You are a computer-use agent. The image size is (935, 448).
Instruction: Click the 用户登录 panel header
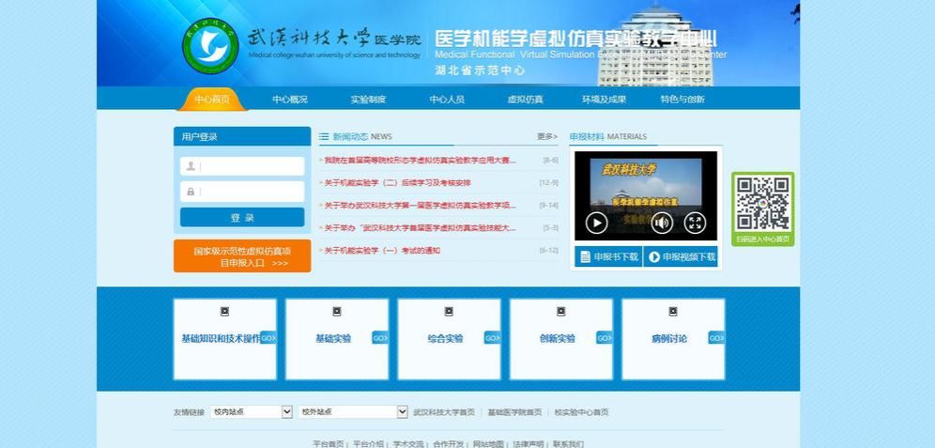(x=242, y=136)
